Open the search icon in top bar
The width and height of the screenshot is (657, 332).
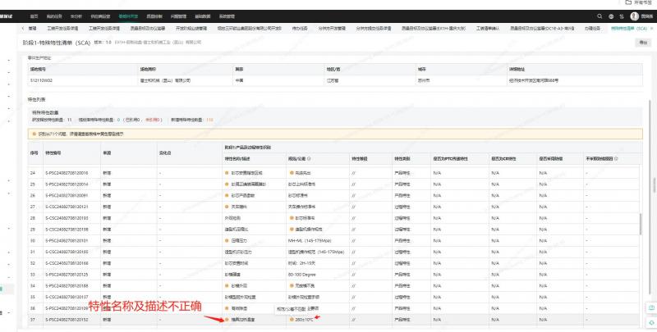click(x=600, y=16)
